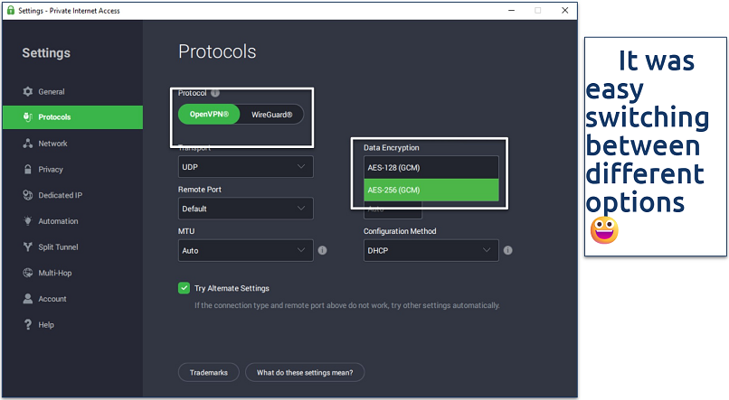
Task: Click the Help question mark icon
Action: 28,325
